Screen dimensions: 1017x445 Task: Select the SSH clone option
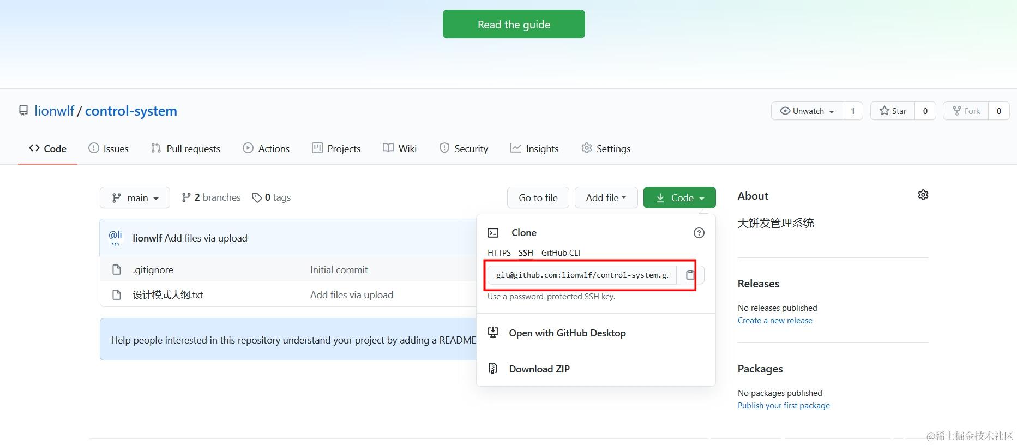click(526, 252)
